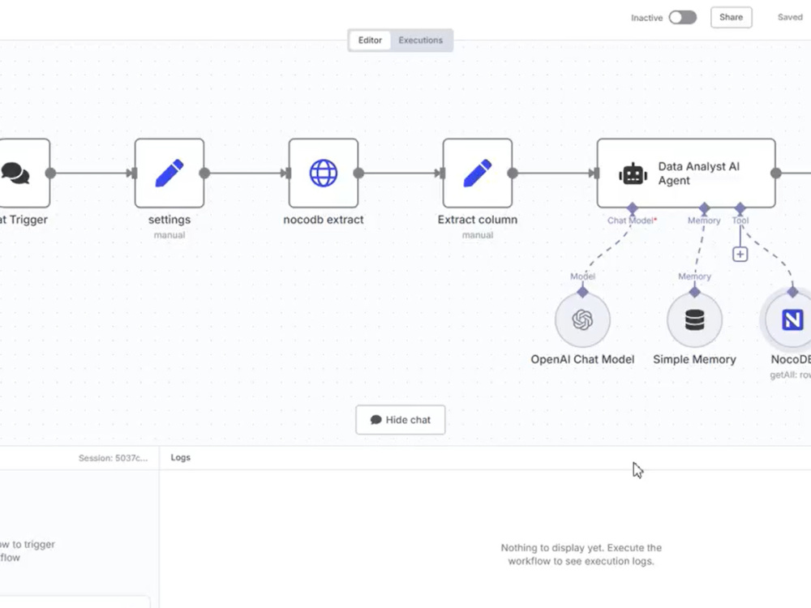The height and width of the screenshot is (608, 811).
Task: Switch to the Editor tab
Action: tap(370, 41)
